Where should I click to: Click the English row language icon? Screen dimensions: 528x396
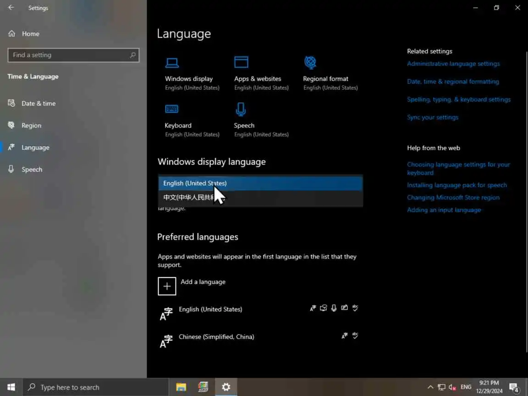point(166,313)
